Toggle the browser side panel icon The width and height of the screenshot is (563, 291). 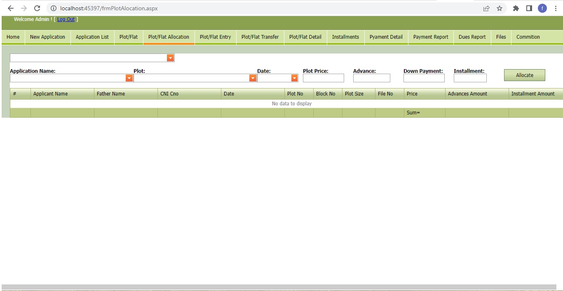pyautogui.click(x=529, y=8)
